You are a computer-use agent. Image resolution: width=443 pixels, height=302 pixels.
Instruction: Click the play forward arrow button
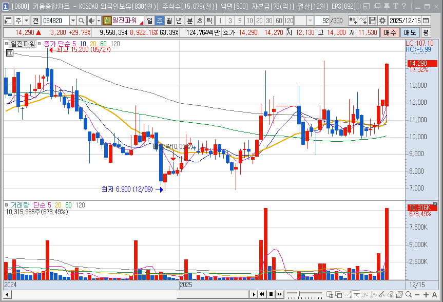coord(254,294)
